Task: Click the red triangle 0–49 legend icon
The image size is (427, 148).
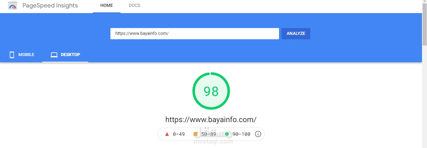Action: (x=167, y=134)
